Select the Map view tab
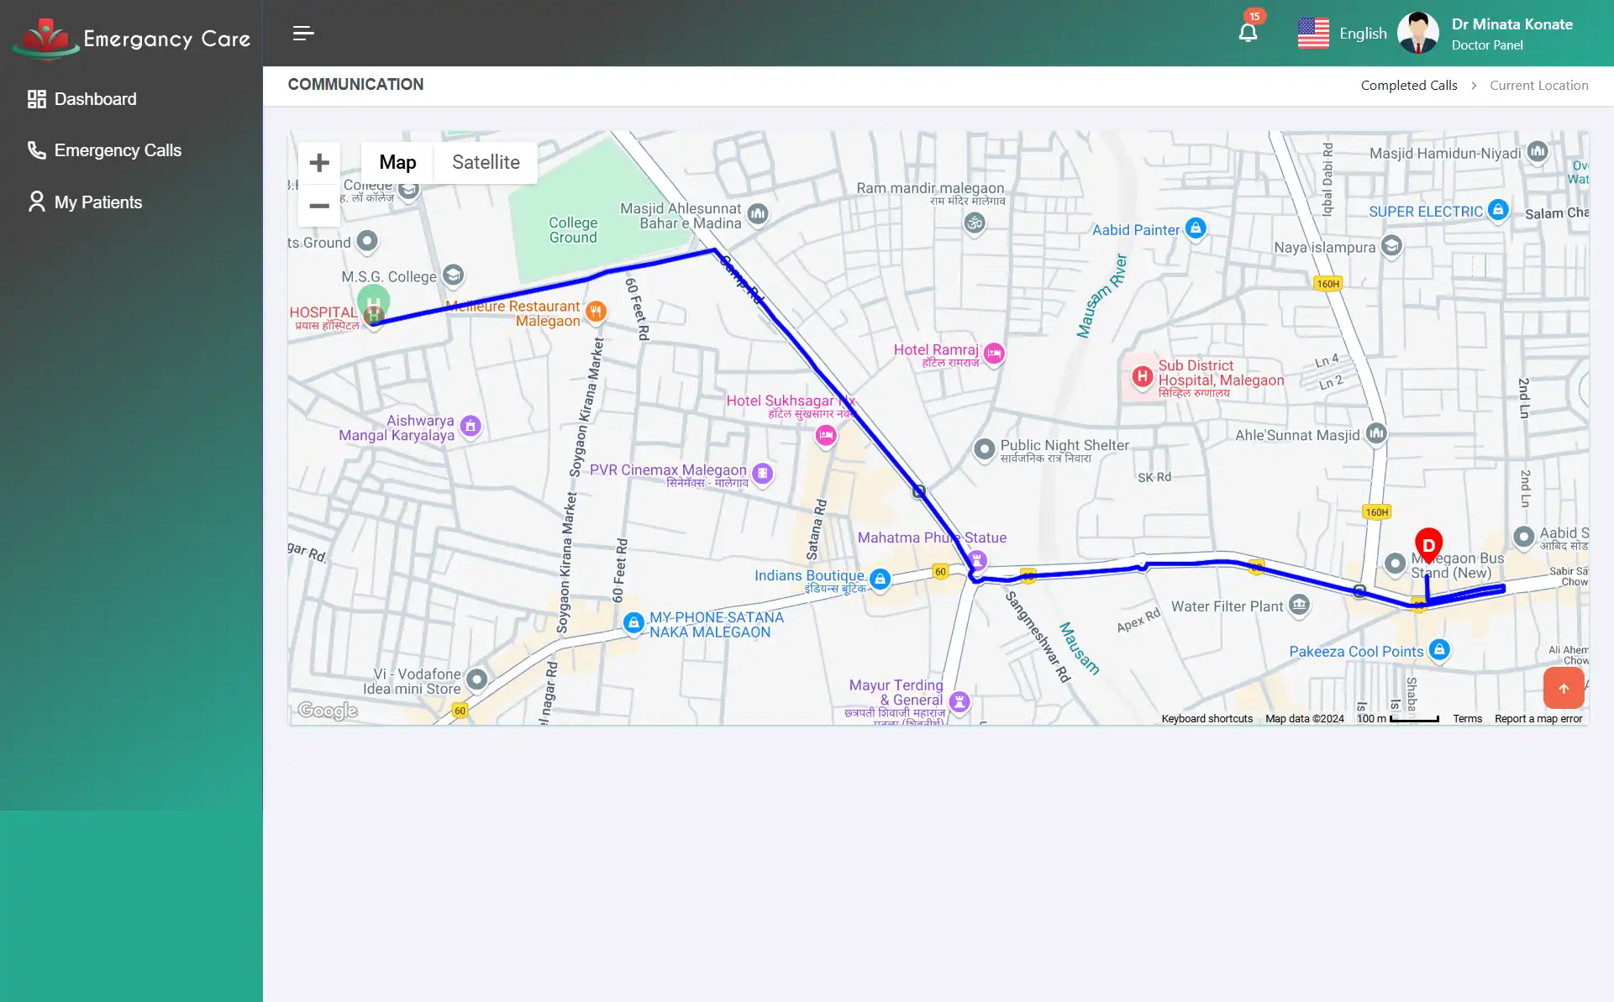This screenshot has height=1002, width=1614. click(397, 163)
